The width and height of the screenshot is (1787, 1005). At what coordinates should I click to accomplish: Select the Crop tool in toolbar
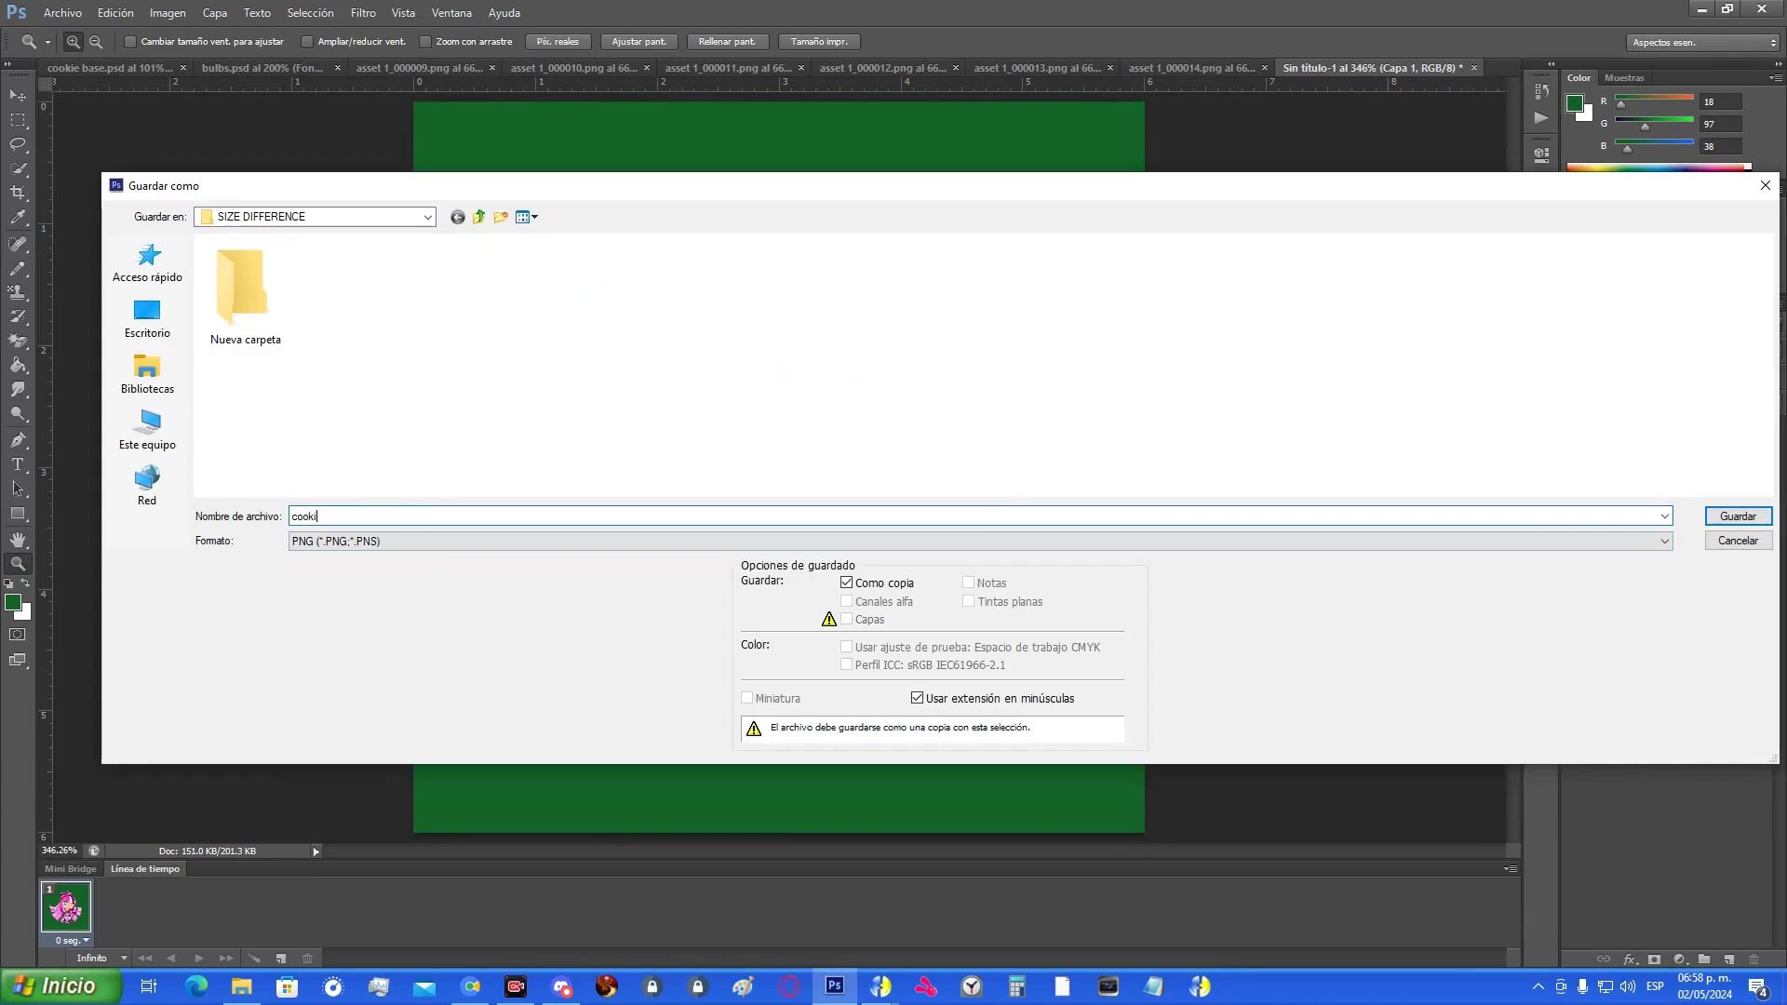click(18, 193)
